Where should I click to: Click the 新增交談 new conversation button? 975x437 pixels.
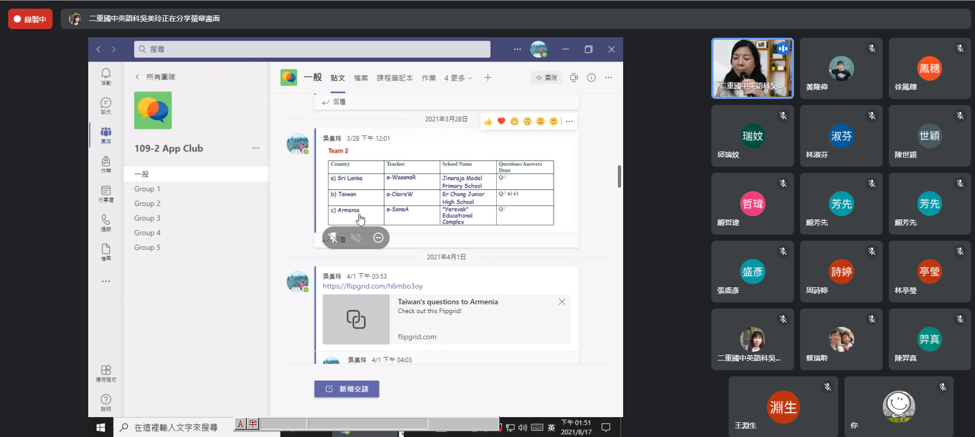(x=347, y=389)
